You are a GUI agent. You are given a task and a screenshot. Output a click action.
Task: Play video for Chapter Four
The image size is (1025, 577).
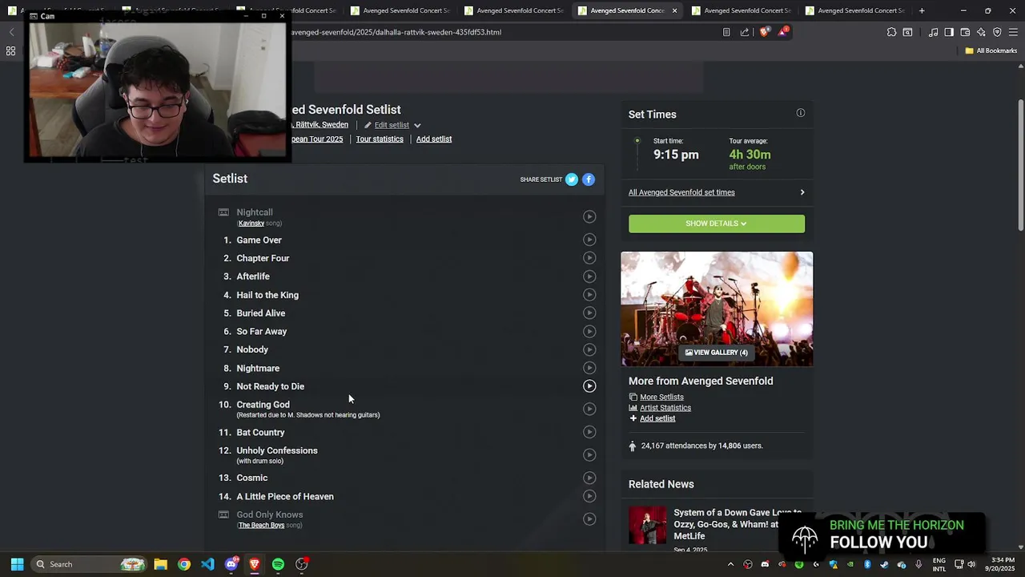589,258
